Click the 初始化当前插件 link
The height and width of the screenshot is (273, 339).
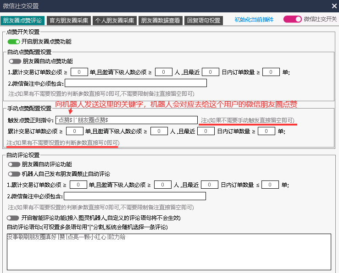point(254,20)
